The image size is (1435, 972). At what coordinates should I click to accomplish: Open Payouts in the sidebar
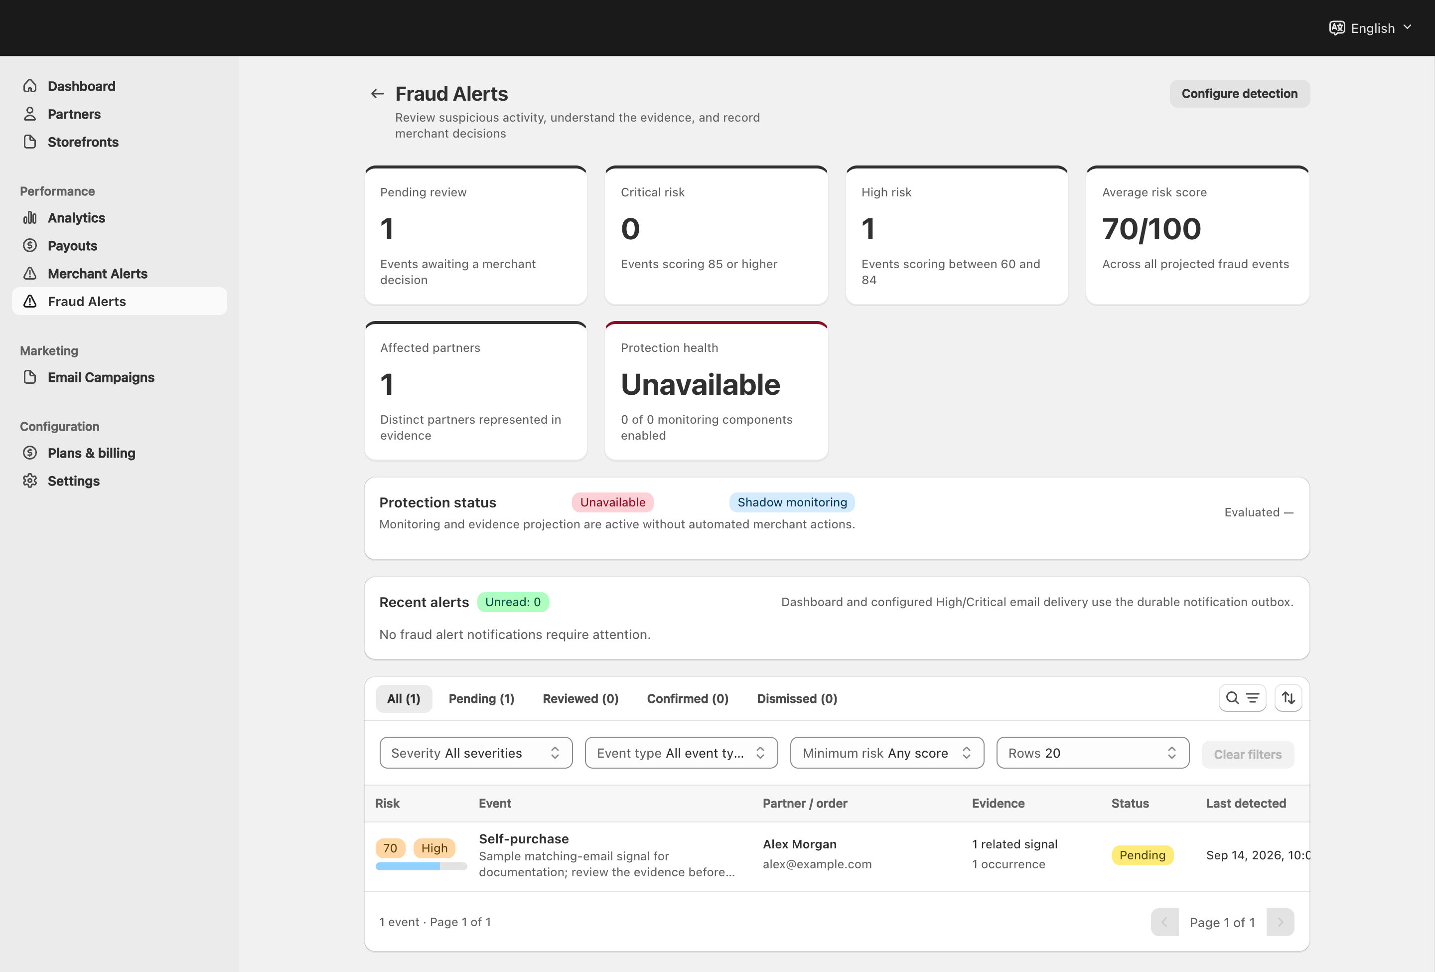(119, 245)
